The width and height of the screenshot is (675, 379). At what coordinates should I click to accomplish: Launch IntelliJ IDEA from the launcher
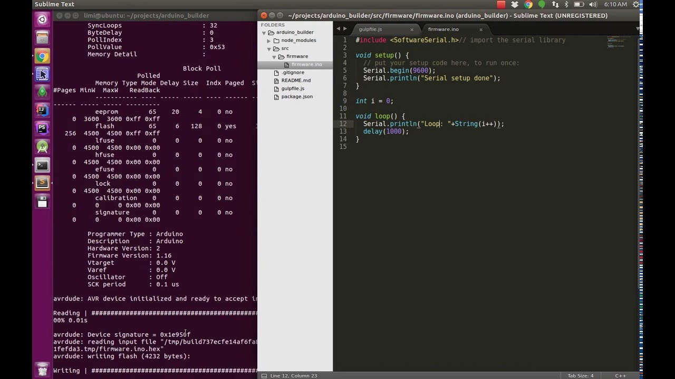pyautogui.click(x=43, y=111)
